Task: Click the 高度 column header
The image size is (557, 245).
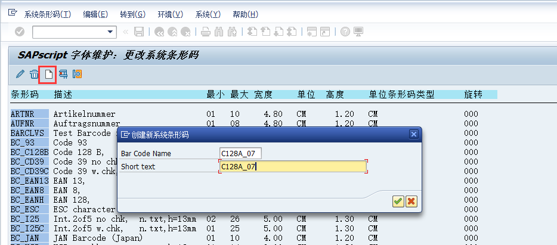Action: pyautogui.click(x=335, y=94)
